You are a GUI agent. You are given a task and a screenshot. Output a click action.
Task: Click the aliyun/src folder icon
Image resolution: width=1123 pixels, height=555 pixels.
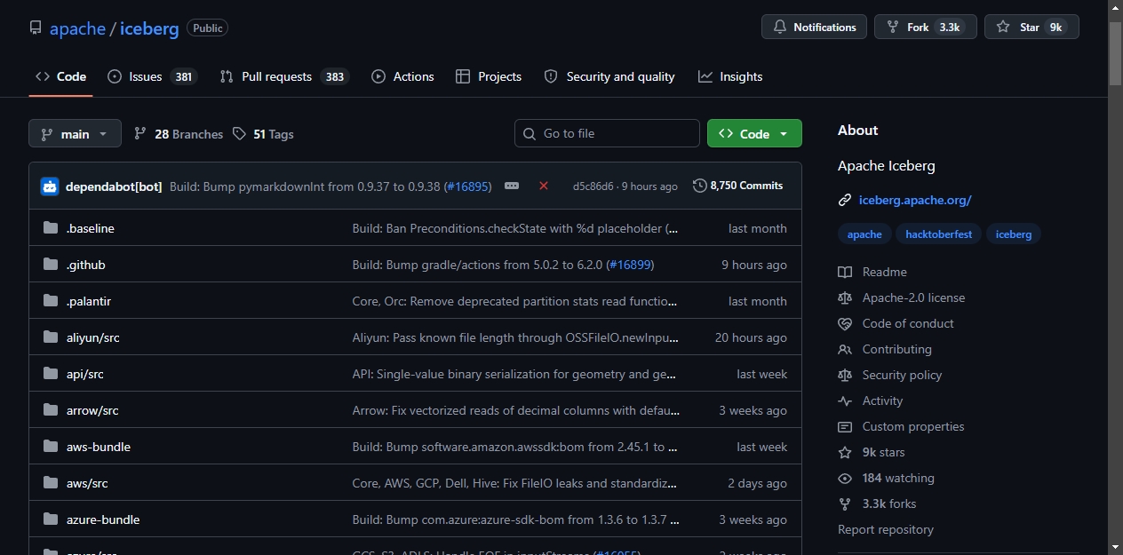(x=51, y=337)
